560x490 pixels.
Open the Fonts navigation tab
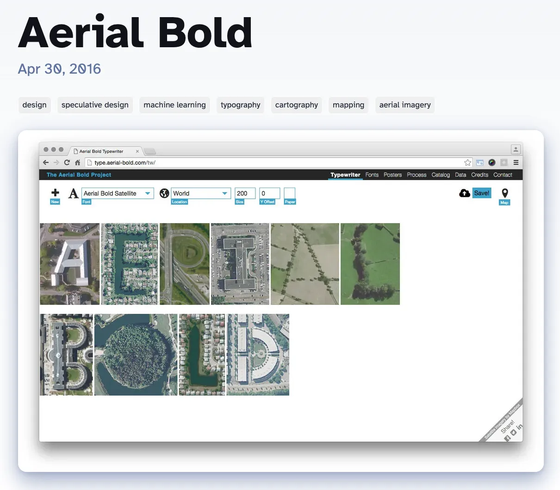(x=372, y=175)
